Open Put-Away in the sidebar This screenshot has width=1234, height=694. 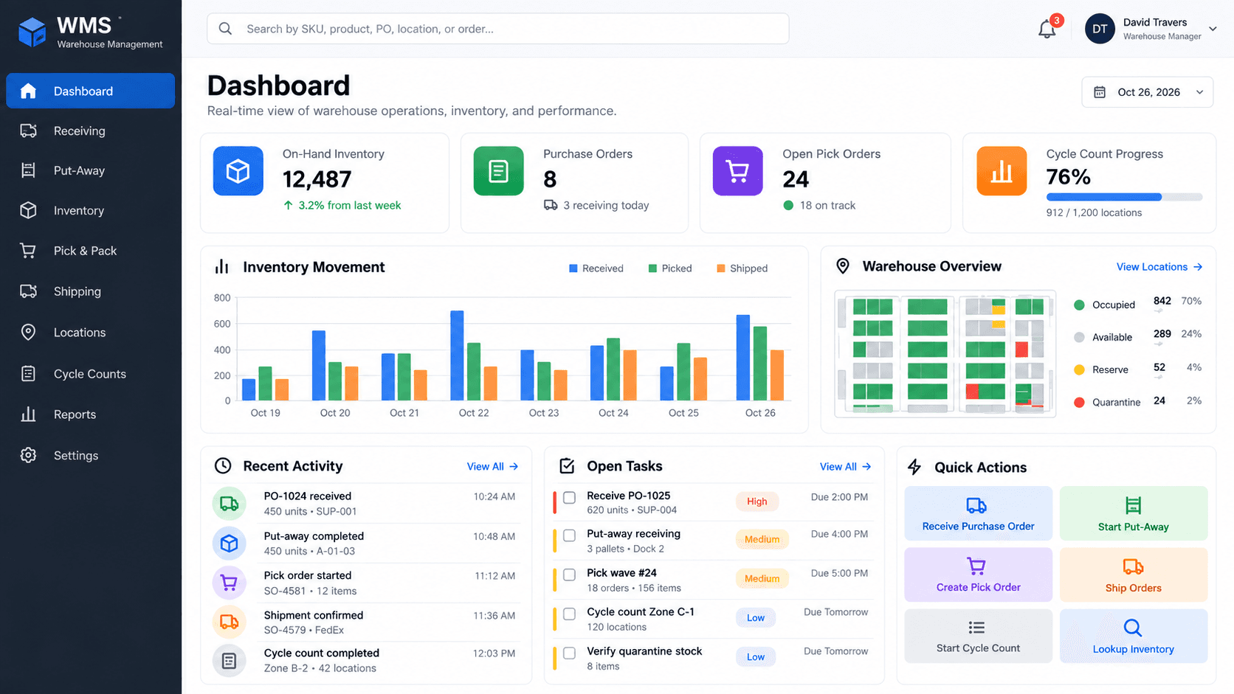pos(91,170)
